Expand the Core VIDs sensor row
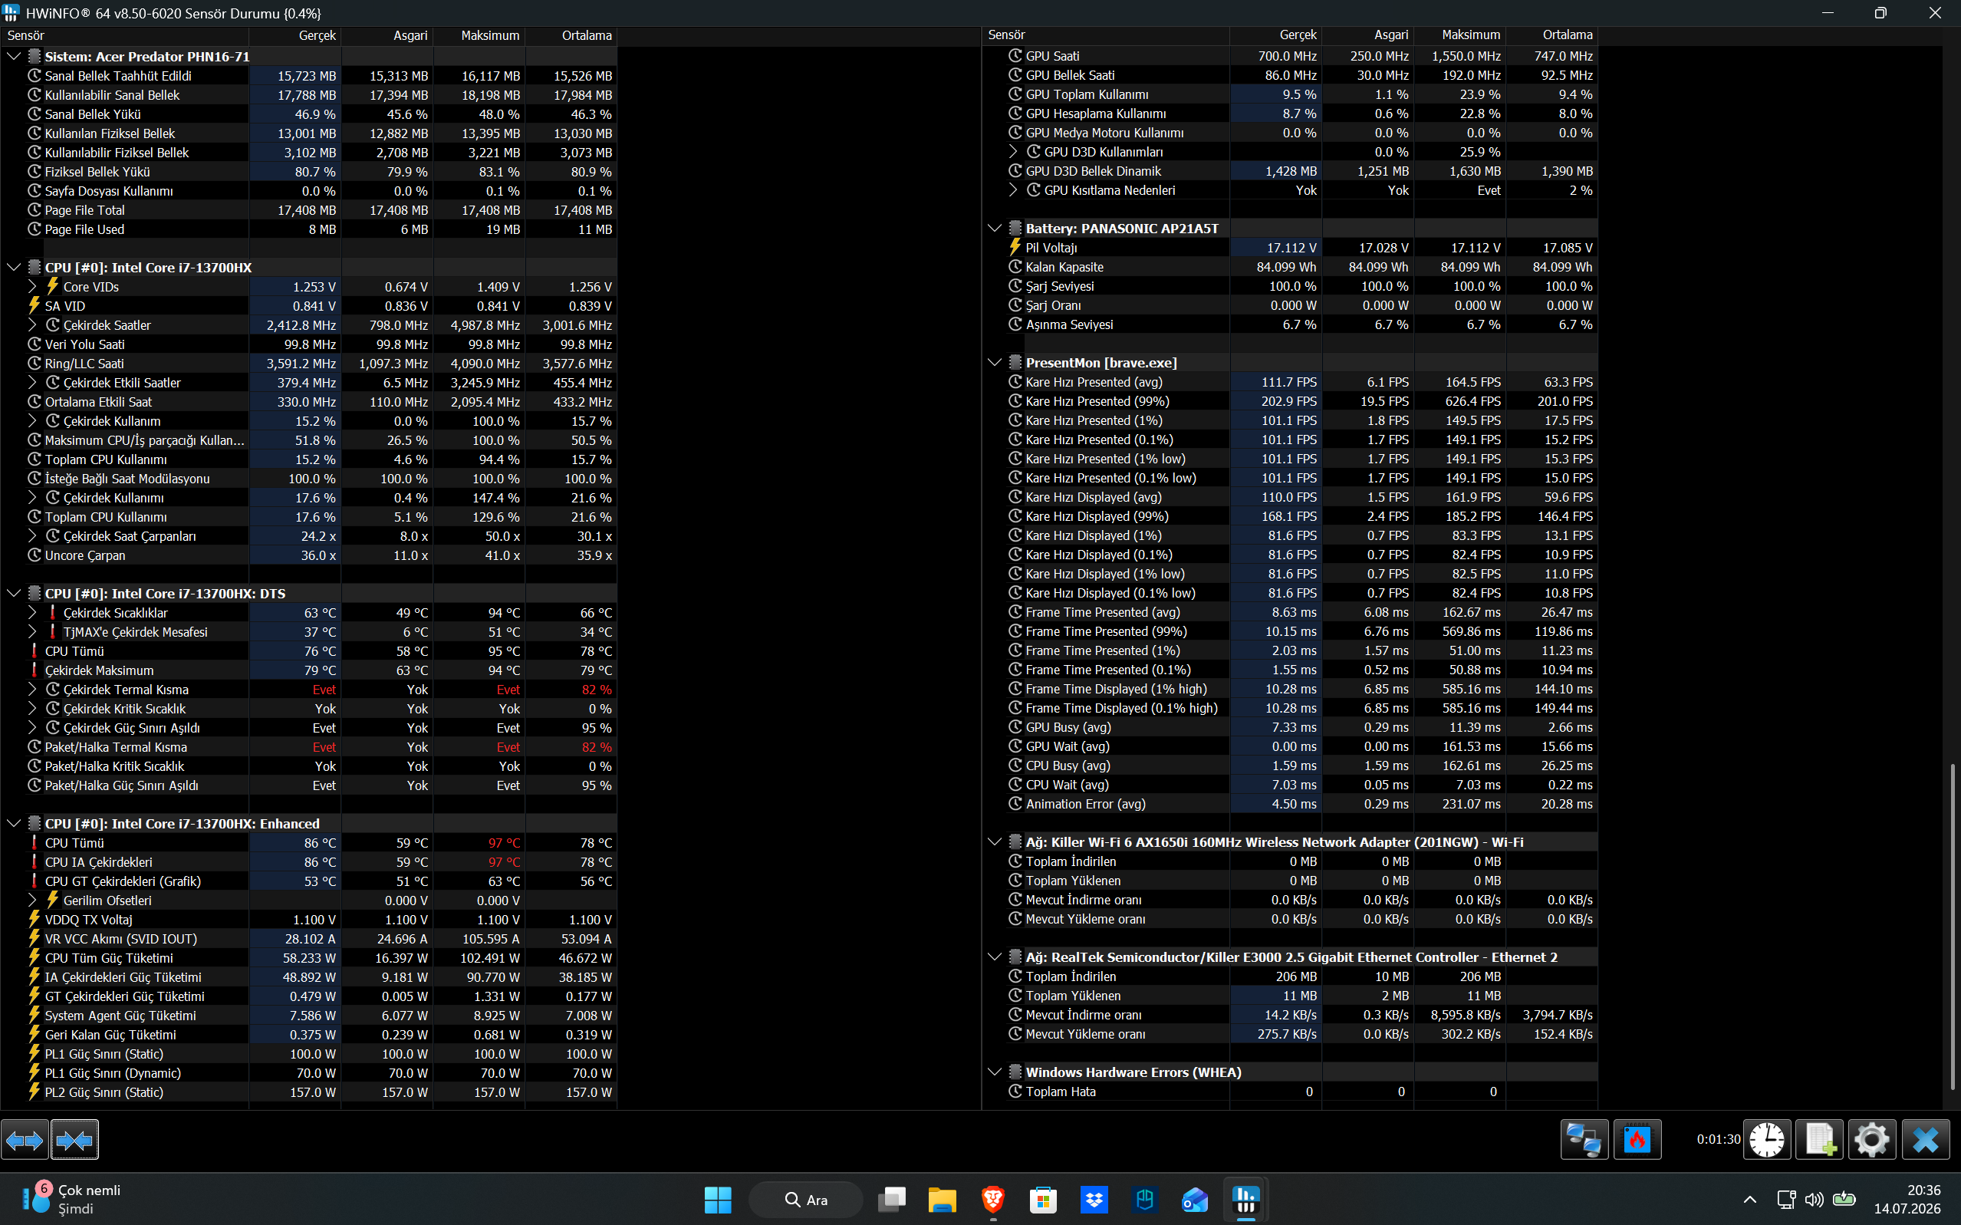 [32, 286]
